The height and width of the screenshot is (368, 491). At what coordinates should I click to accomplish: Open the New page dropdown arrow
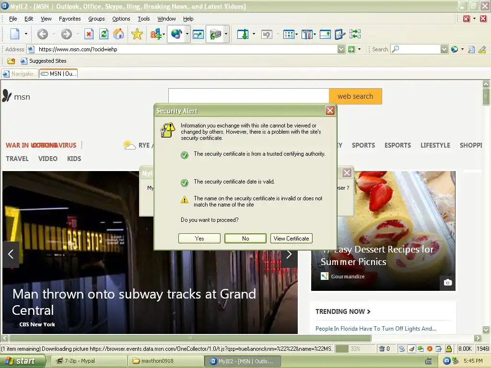26,34
